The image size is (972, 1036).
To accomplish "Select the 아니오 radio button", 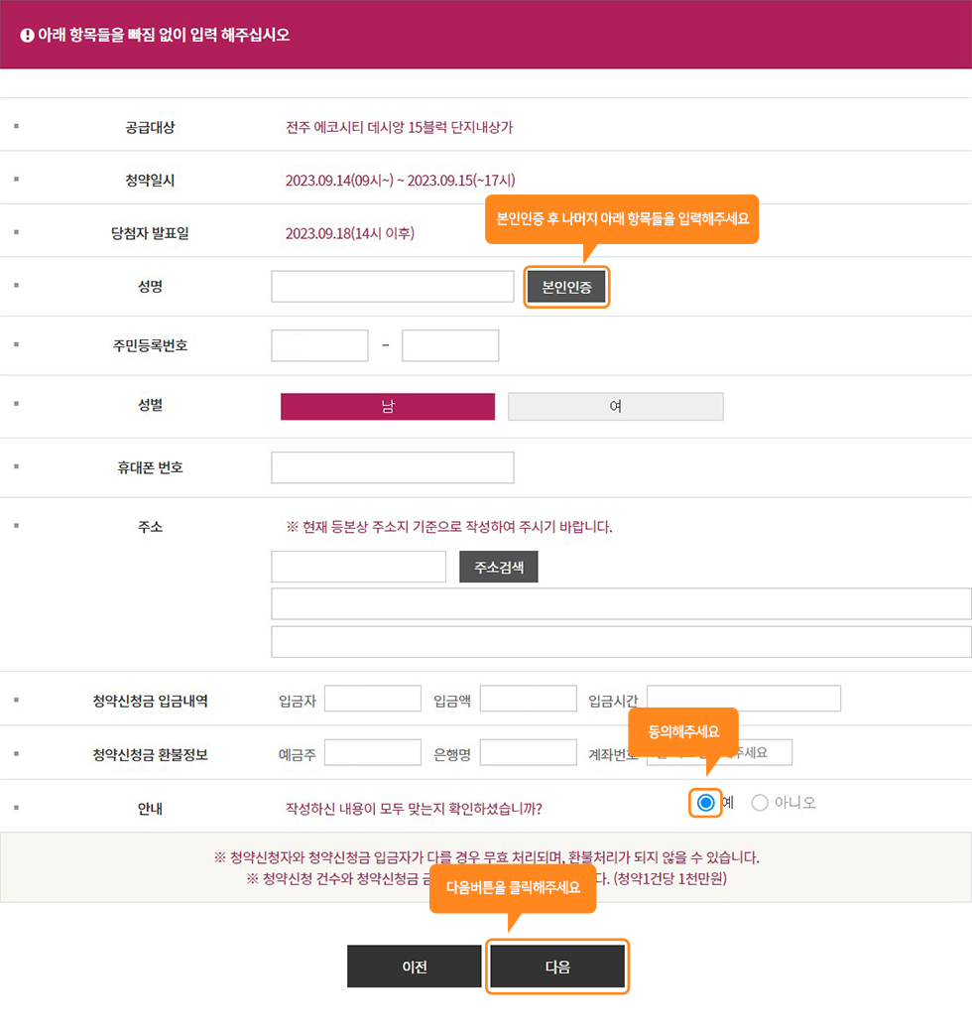I will [x=760, y=803].
